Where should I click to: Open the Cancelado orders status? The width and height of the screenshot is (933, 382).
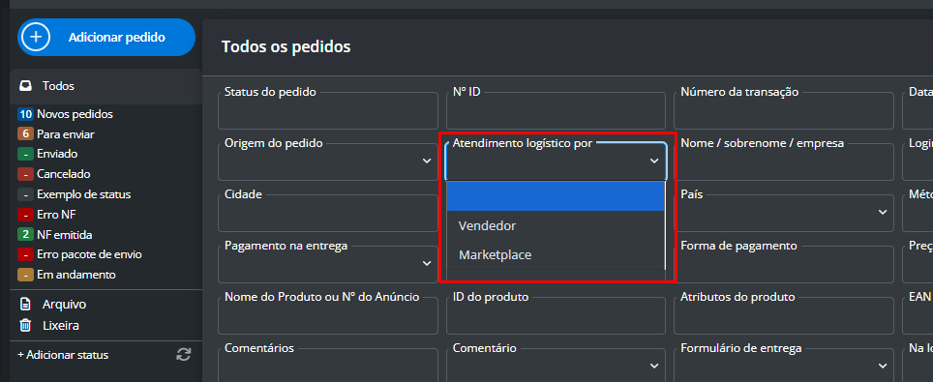64,174
